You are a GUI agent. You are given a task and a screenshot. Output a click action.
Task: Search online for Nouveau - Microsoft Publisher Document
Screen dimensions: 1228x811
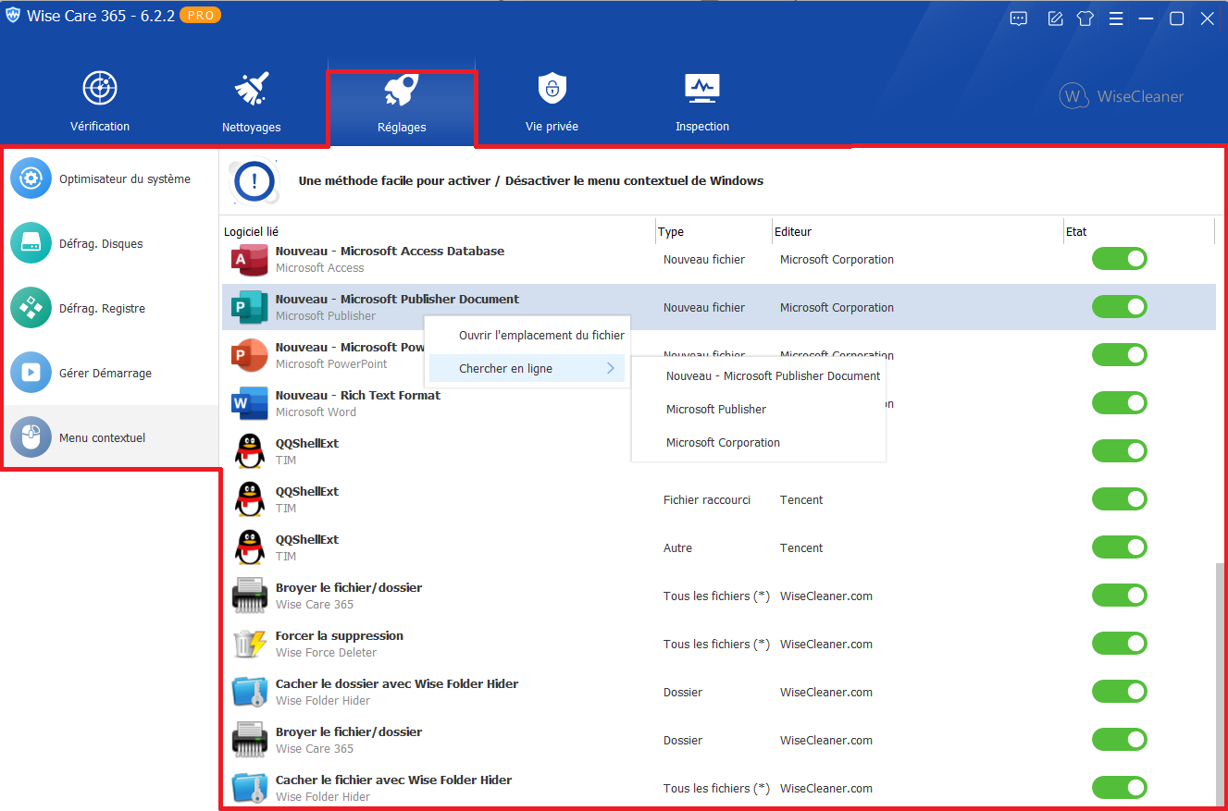coord(774,375)
